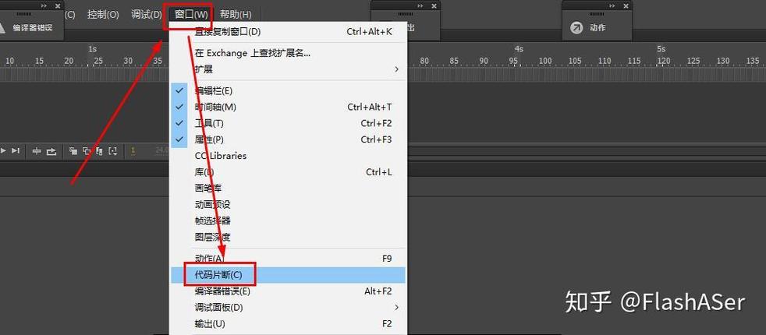Toggle 时间轴(M) panel visibility
The width and height of the screenshot is (766, 335).
[x=288, y=107]
